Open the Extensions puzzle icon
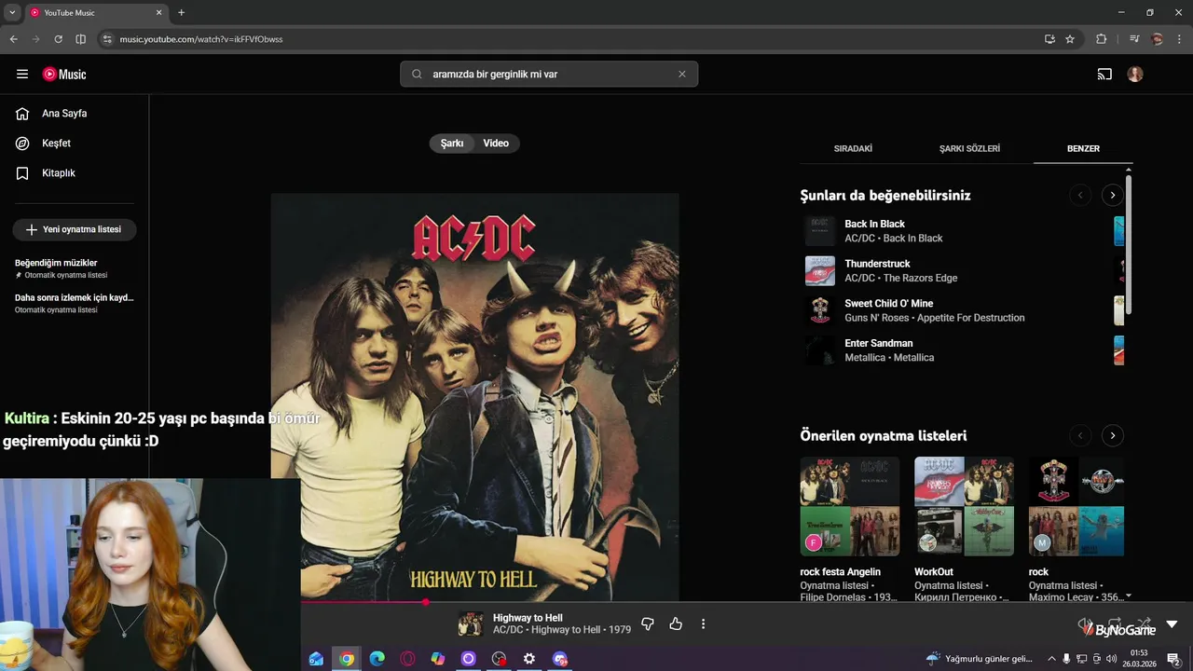 1101,39
